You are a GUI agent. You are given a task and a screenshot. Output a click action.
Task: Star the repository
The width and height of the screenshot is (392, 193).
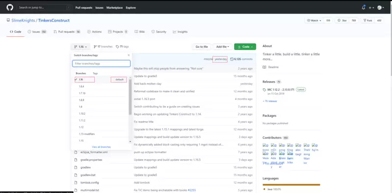342,21
